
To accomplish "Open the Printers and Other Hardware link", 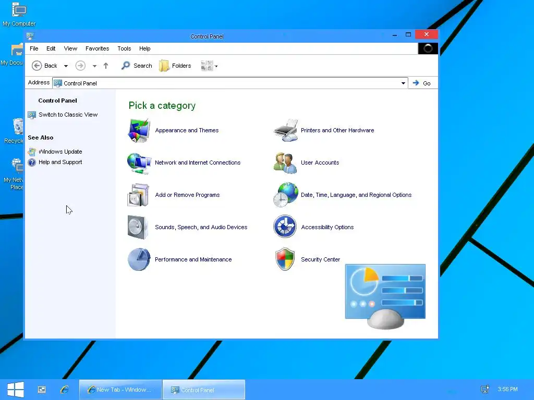I will point(337,130).
